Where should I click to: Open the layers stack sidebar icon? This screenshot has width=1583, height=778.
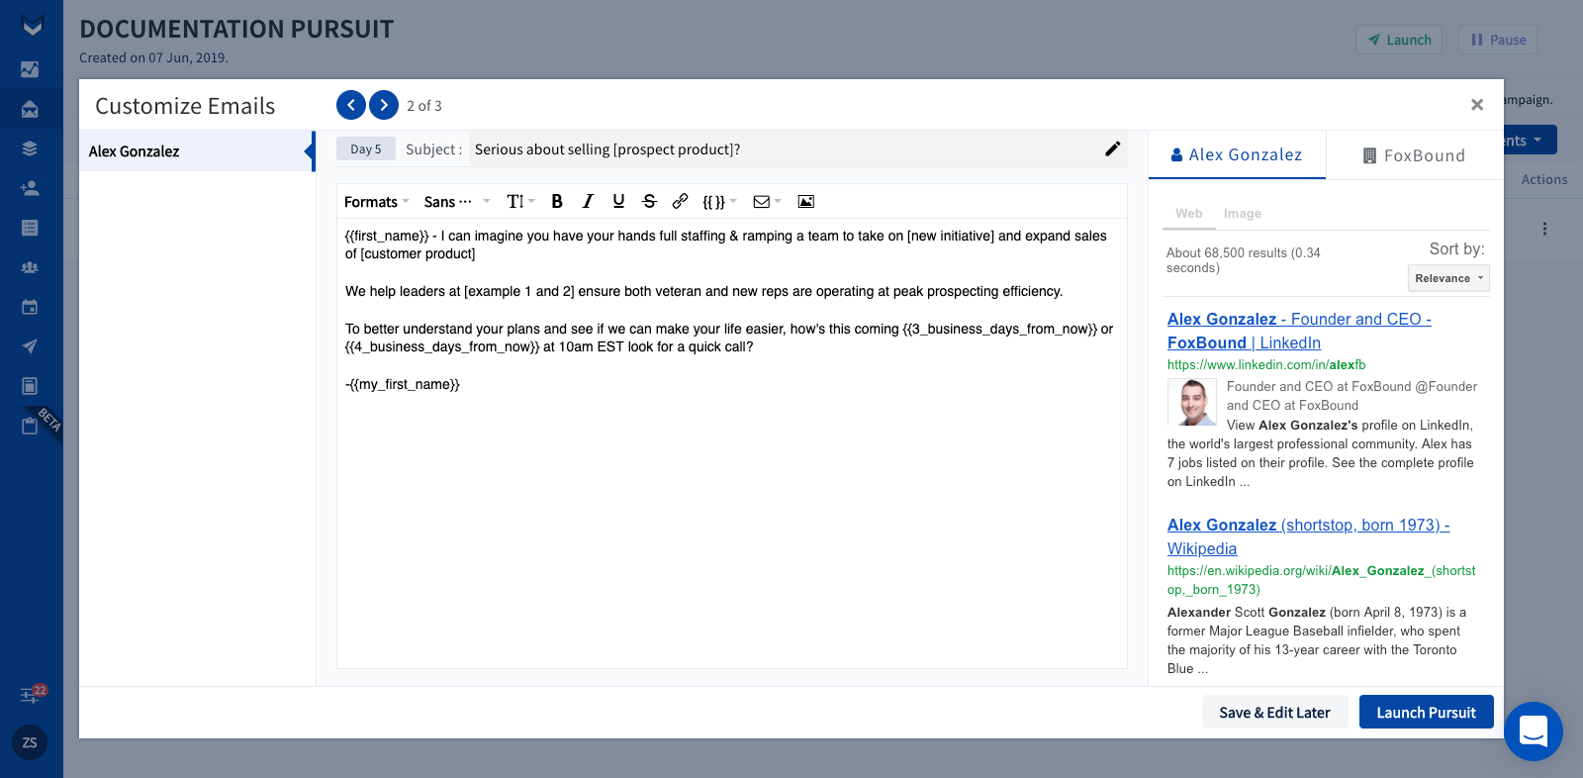[30, 148]
